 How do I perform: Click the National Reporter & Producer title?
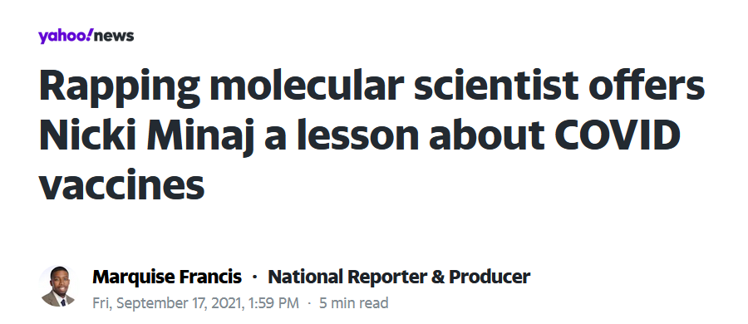(x=399, y=277)
